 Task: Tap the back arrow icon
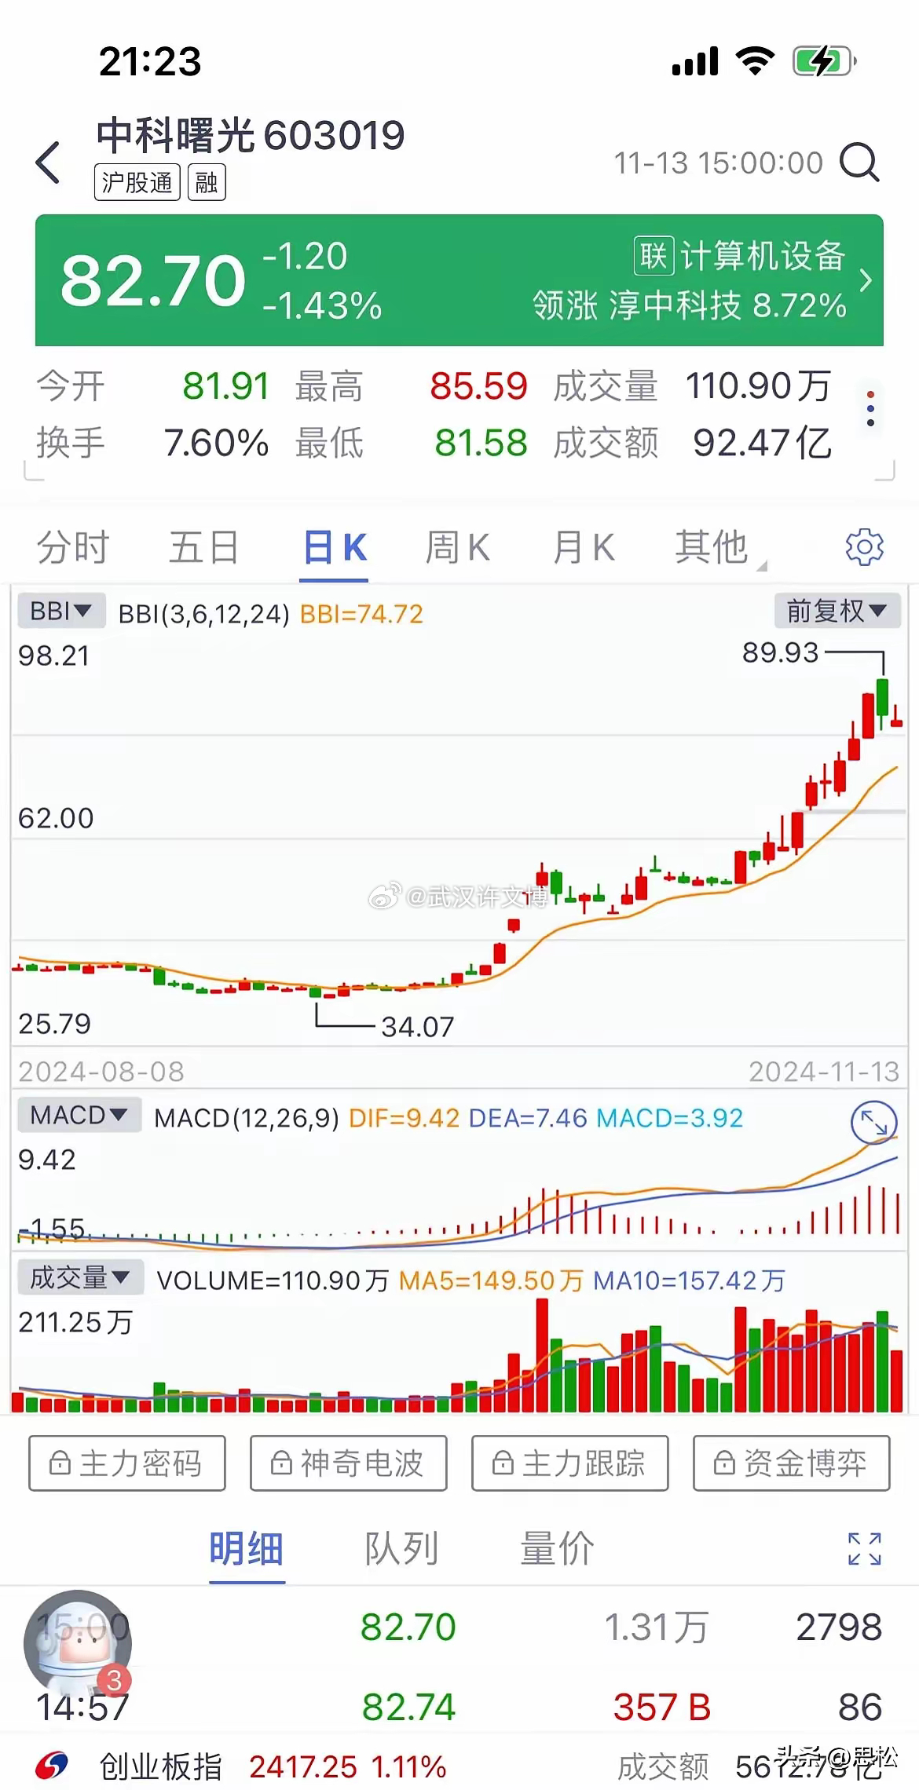click(x=48, y=163)
